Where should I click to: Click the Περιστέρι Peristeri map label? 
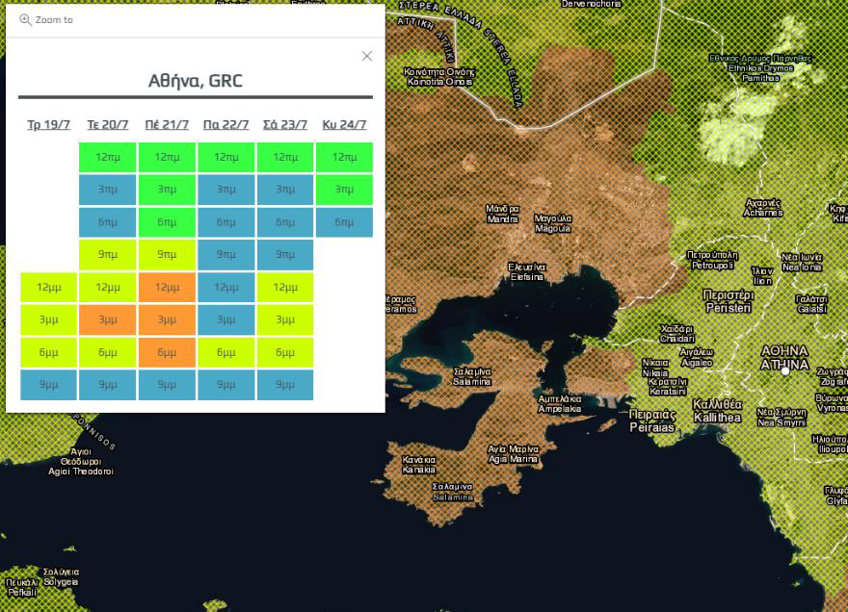click(727, 301)
